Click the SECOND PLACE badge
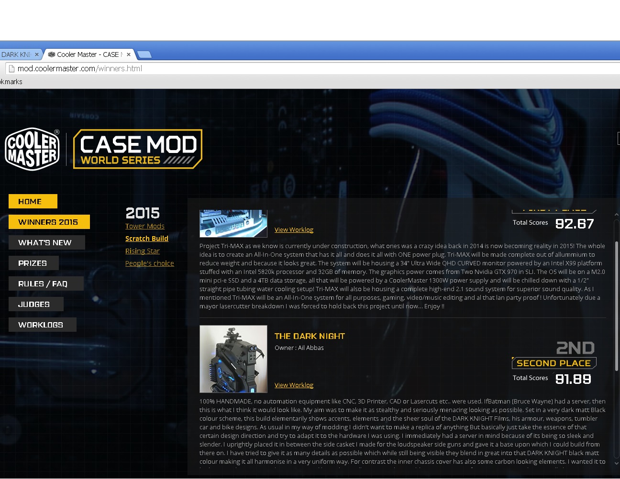Image resolution: width=620 pixels, height=479 pixels. point(554,363)
